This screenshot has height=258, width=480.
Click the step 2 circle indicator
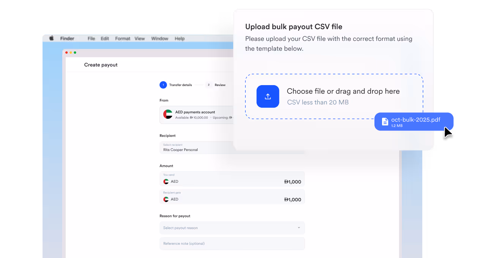click(208, 85)
